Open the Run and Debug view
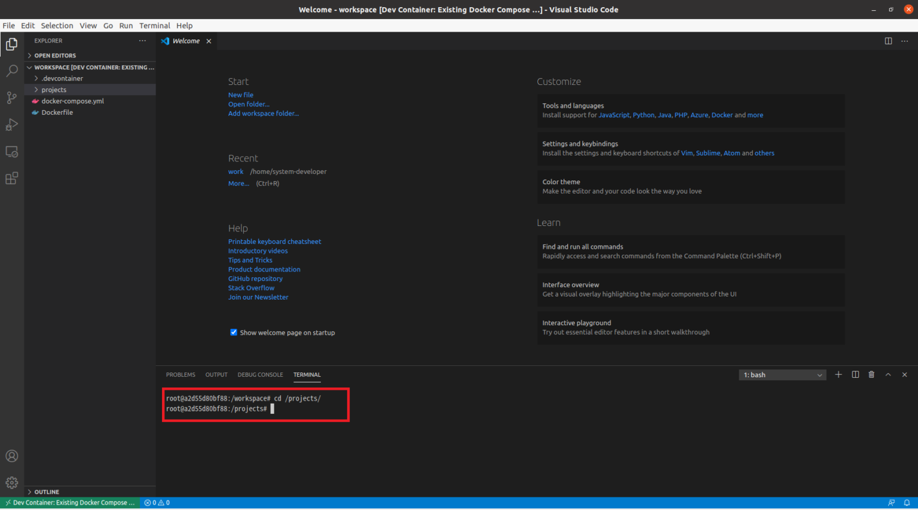This screenshot has width=918, height=510. (x=12, y=124)
